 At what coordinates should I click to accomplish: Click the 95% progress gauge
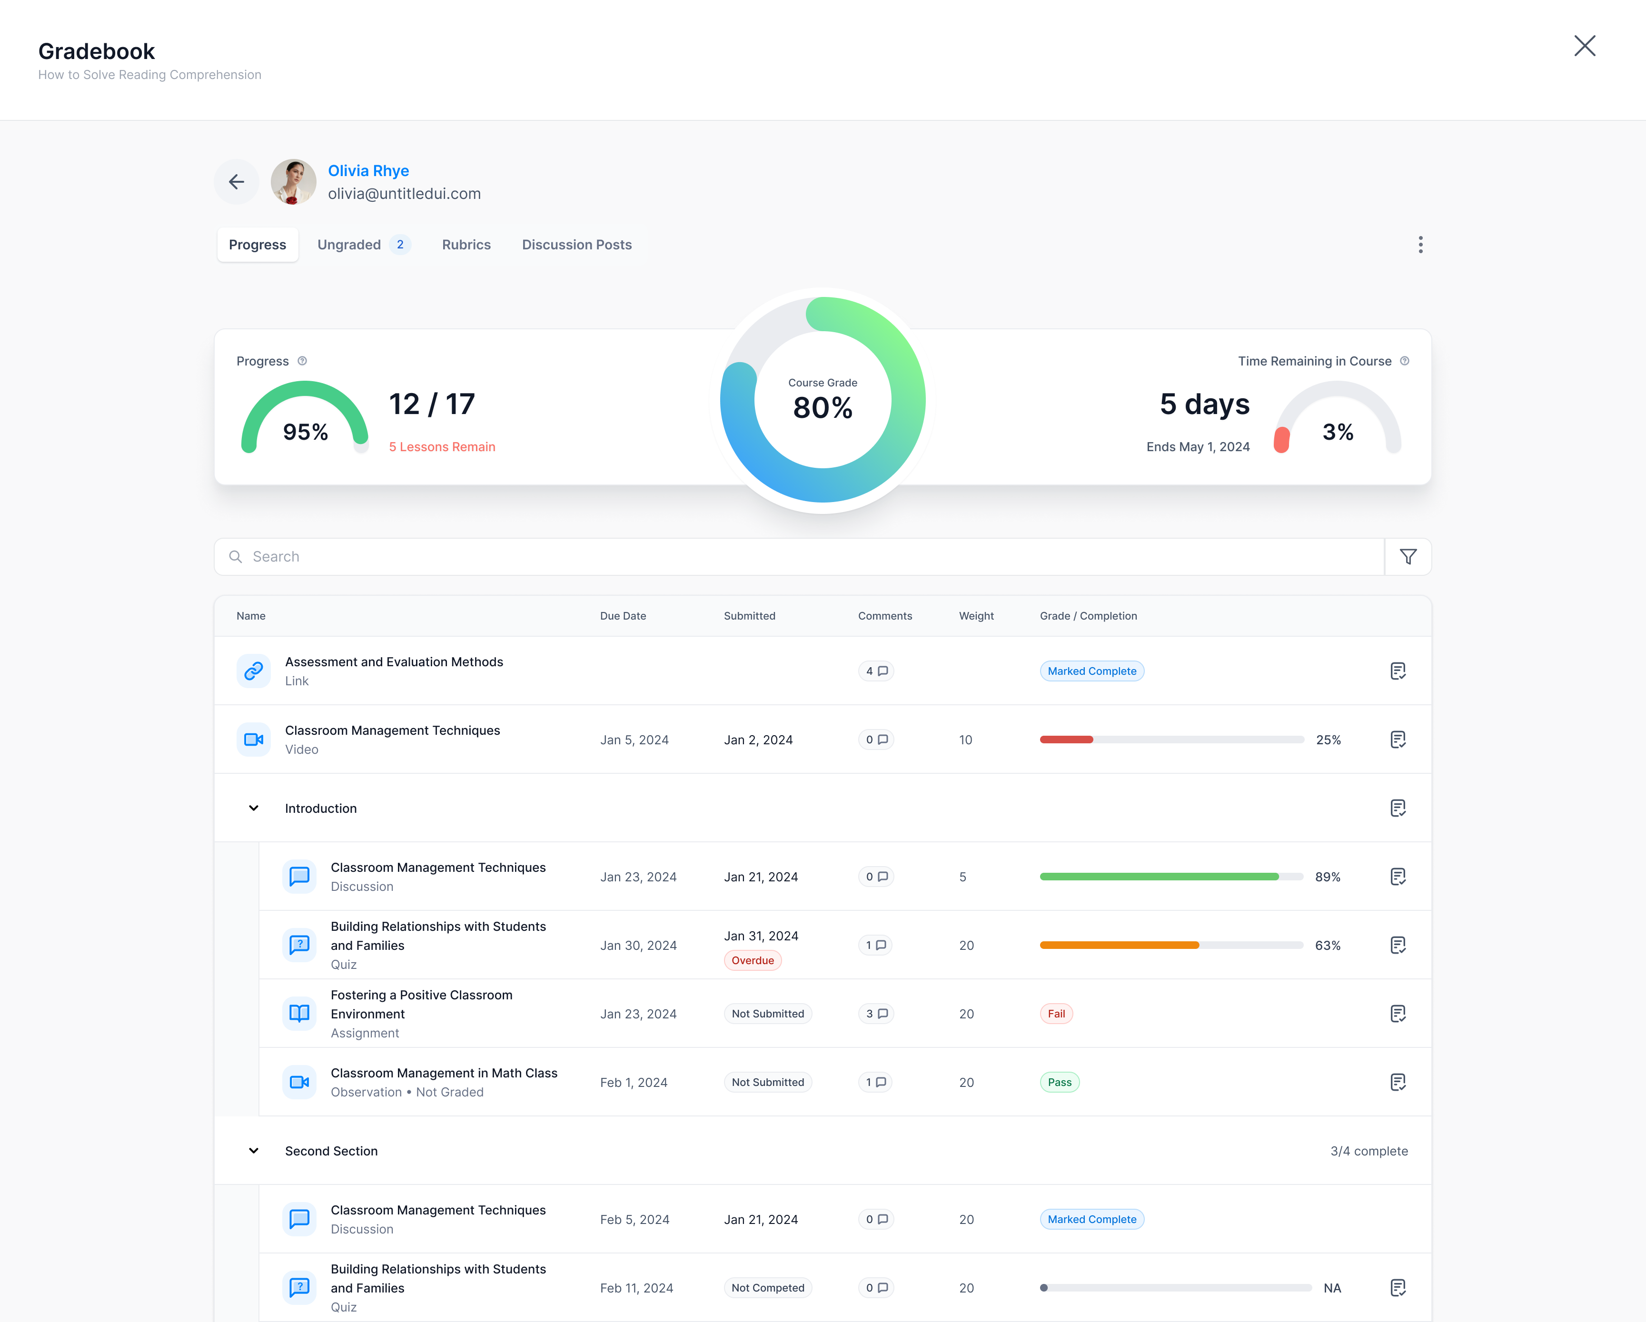coord(306,417)
